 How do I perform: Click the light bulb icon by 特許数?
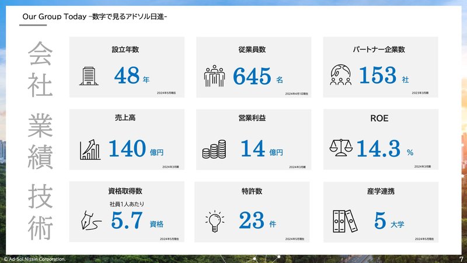click(x=215, y=221)
